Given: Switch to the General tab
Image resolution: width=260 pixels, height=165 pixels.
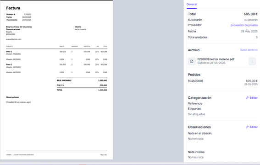Looking at the screenshot, I should tap(192, 4).
